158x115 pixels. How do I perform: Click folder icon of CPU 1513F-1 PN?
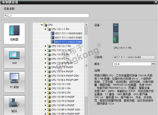click(x=49, y=88)
